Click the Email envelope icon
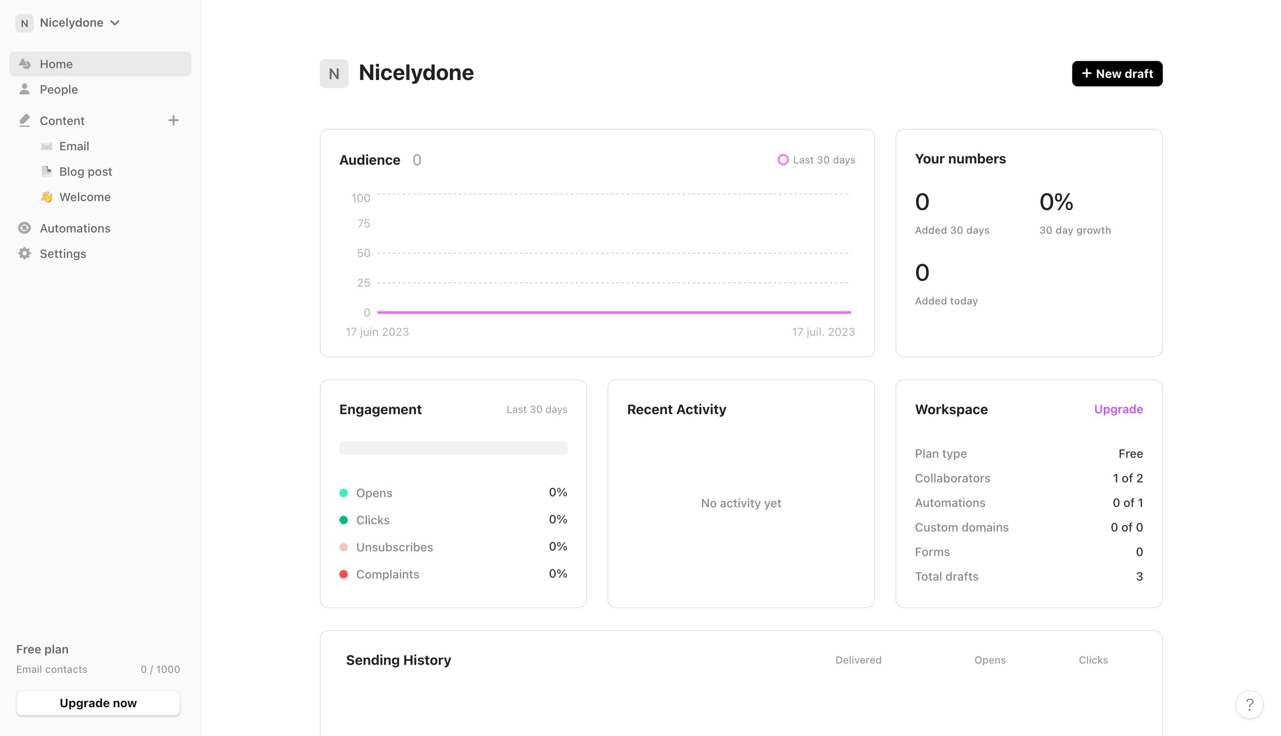 (46, 146)
